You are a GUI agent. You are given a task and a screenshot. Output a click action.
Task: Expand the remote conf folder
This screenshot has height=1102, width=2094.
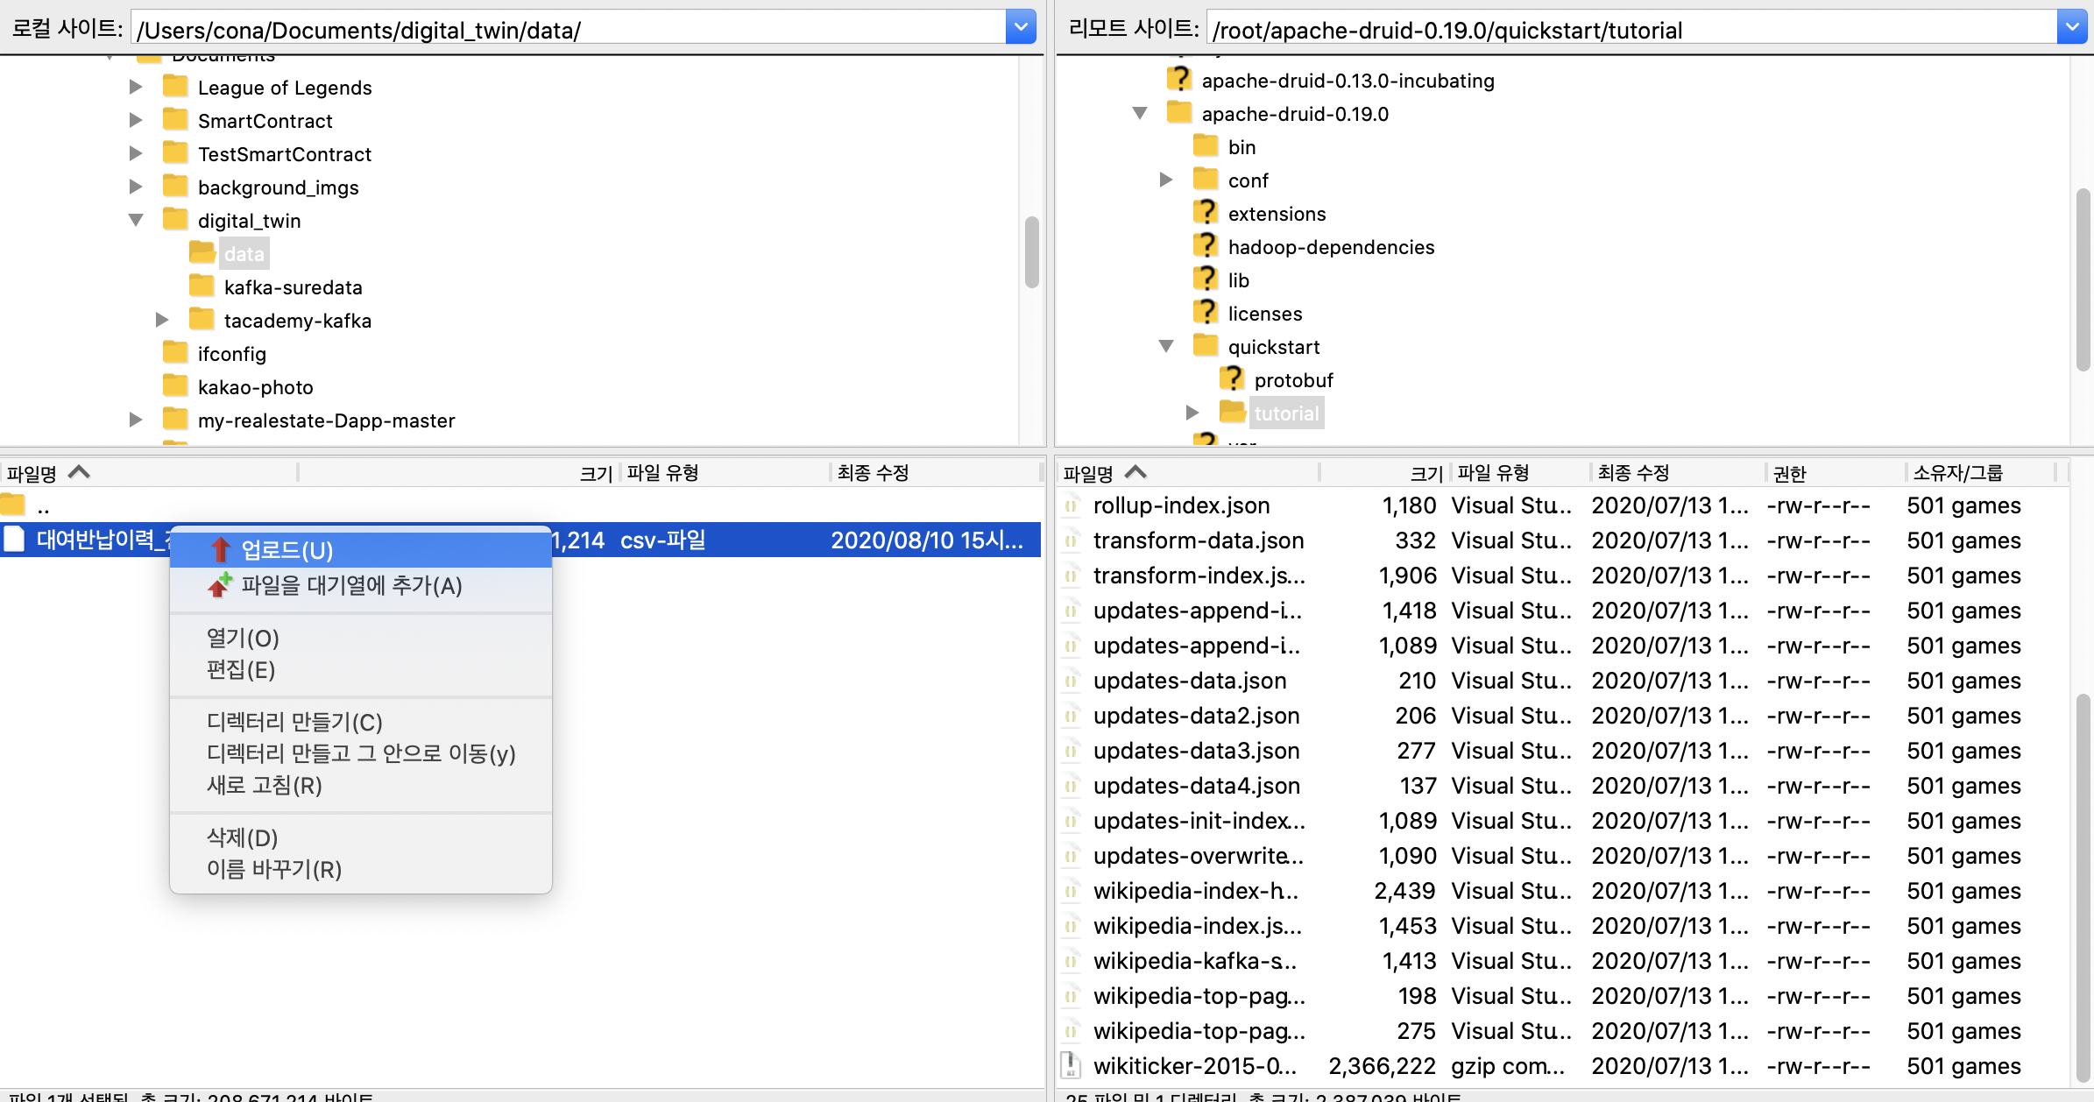pyautogui.click(x=1166, y=180)
